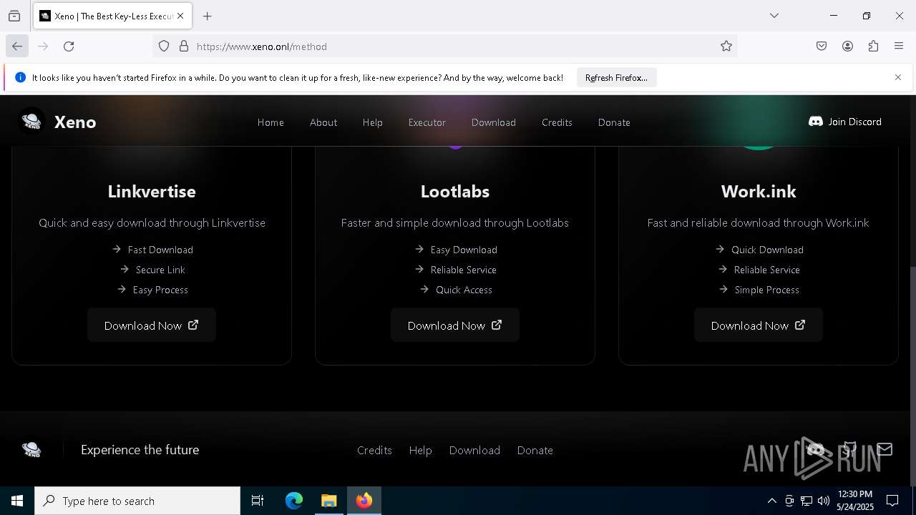Open the footer Donate link

(535, 450)
